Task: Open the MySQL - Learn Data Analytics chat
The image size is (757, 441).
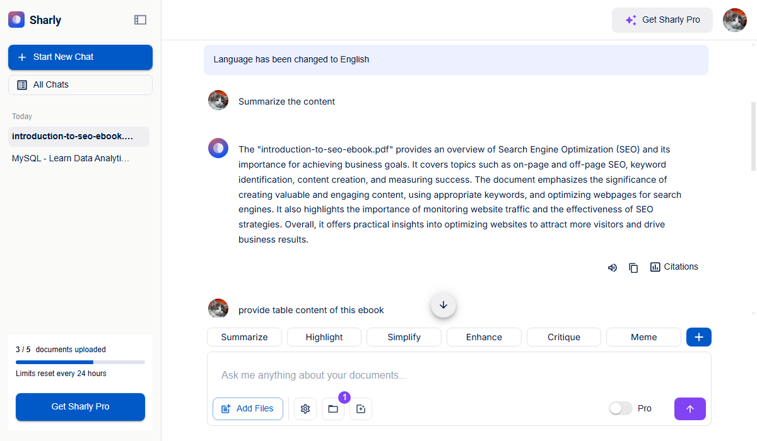Action: pos(71,159)
